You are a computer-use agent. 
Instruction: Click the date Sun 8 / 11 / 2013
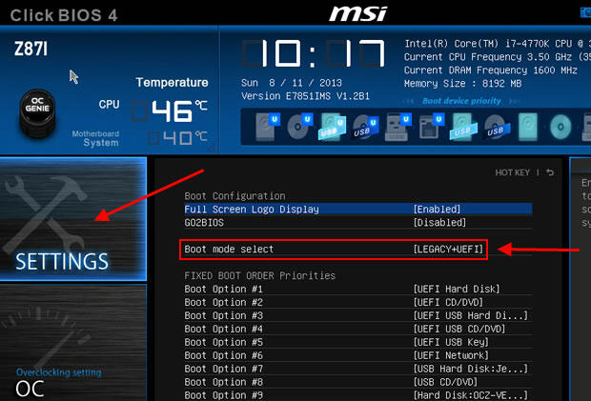292,83
